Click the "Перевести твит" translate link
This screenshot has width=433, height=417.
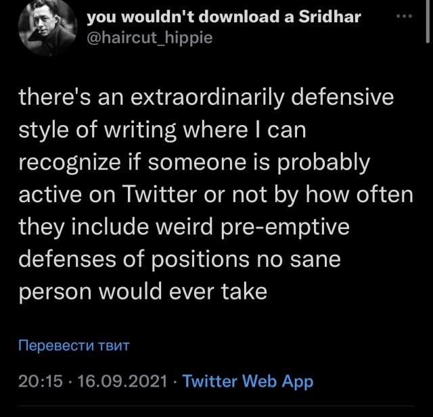click(72, 346)
